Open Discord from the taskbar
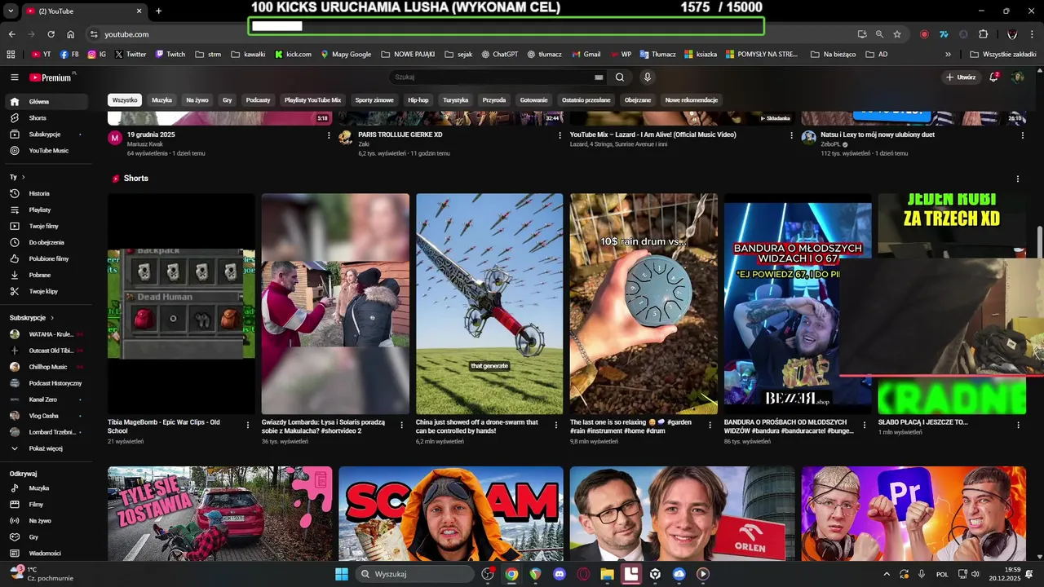1044x587 pixels. click(560, 574)
